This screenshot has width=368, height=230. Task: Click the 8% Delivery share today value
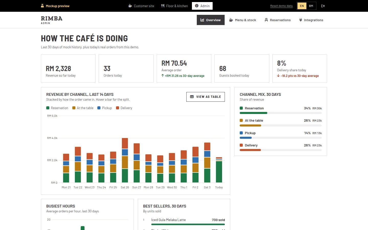(x=282, y=63)
